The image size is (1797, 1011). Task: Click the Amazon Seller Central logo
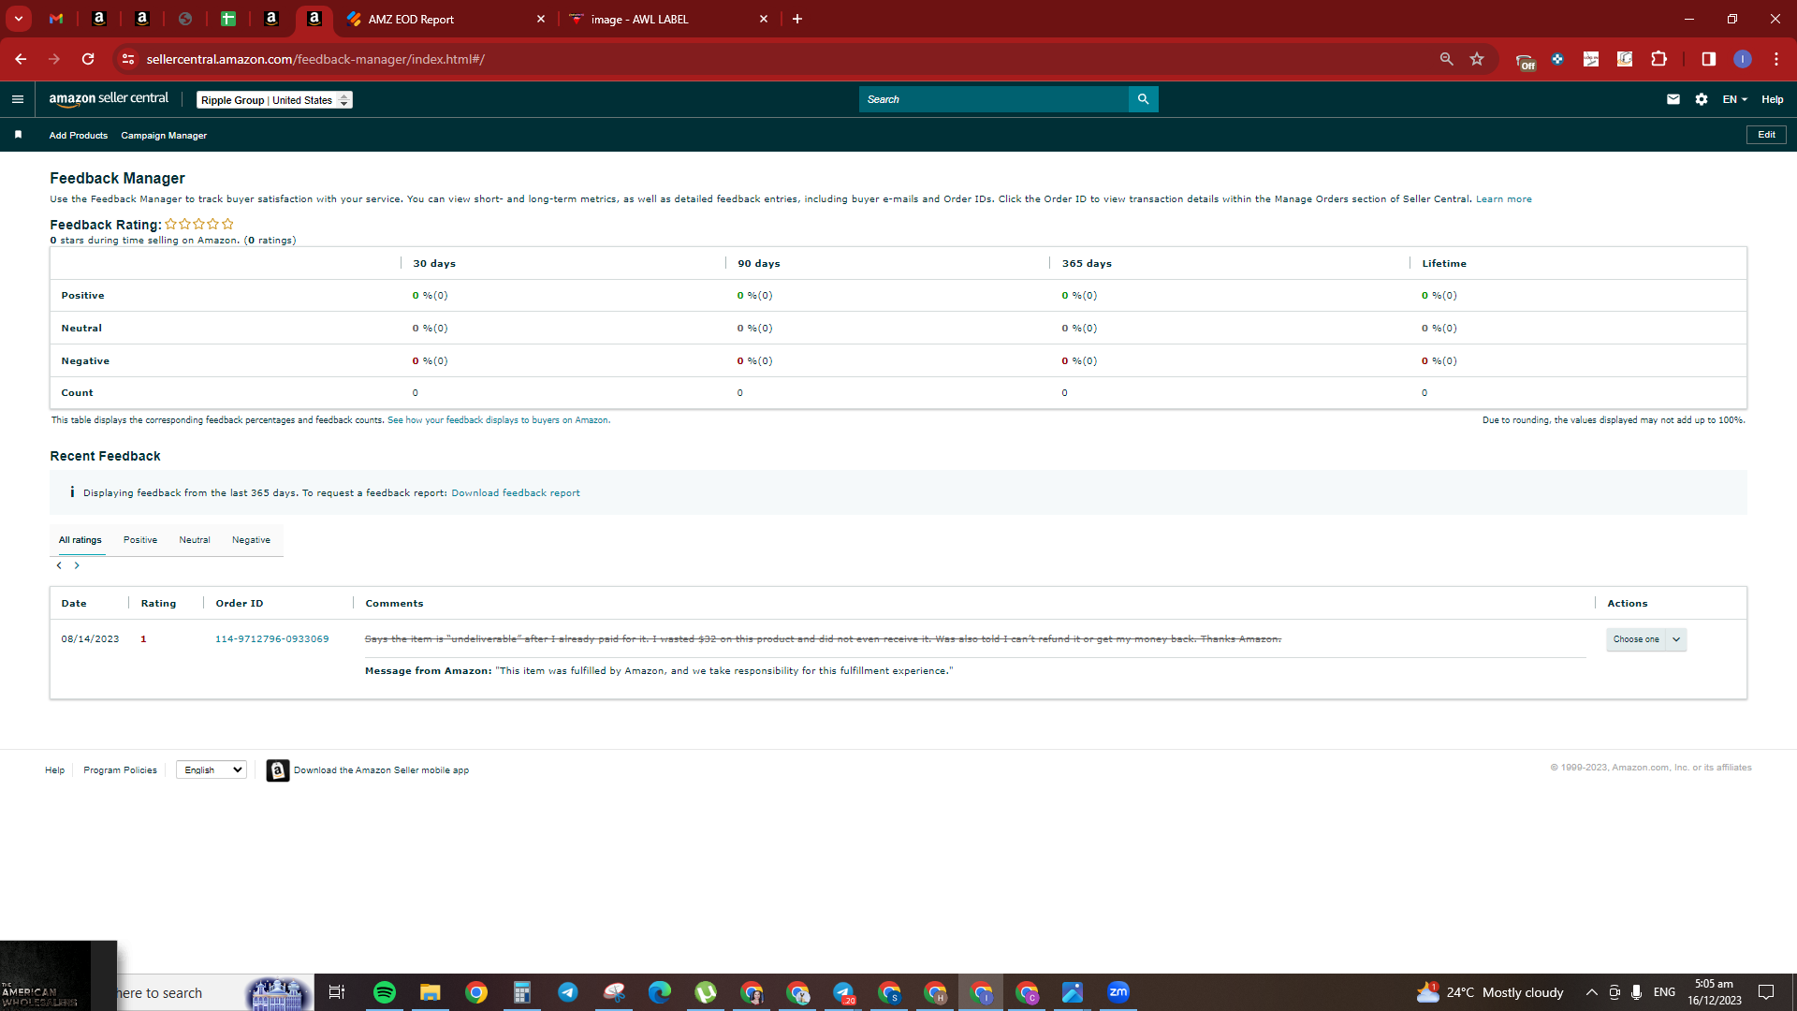point(109,99)
